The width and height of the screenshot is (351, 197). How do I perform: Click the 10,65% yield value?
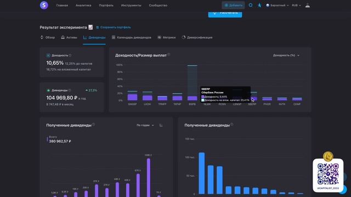(55, 63)
